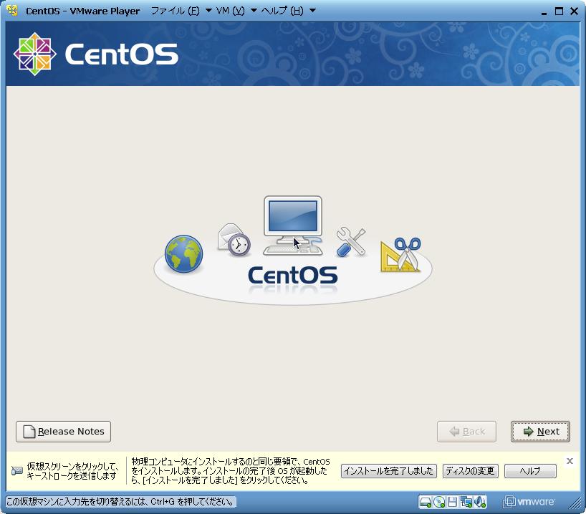Viewport: 586px width, 514px height.
Task: Click the インストールを完了しました button
Action: pos(389,471)
